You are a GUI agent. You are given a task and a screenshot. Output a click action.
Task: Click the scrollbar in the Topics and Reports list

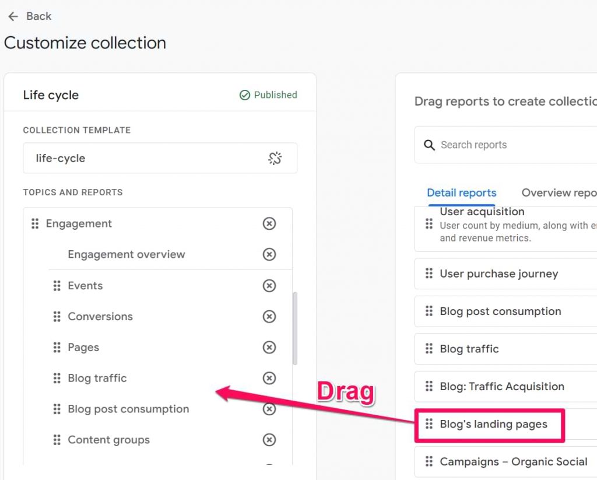click(x=294, y=327)
